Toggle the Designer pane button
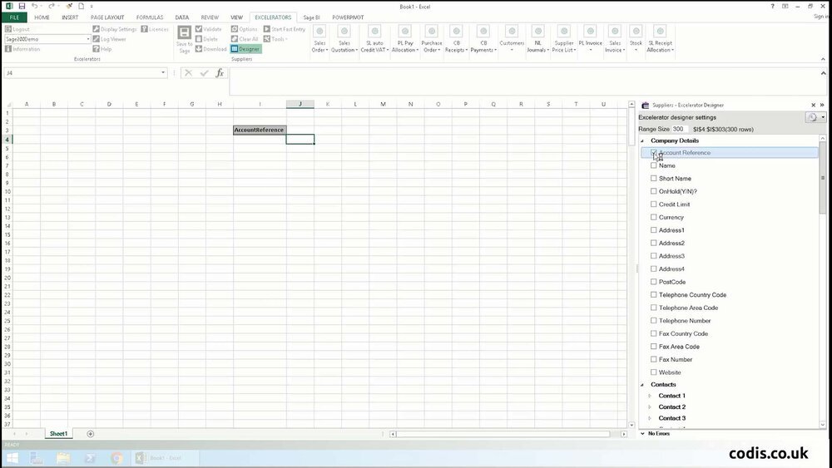Image resolution: width=832 pixels, height=468 pixels. click(245, 49)
